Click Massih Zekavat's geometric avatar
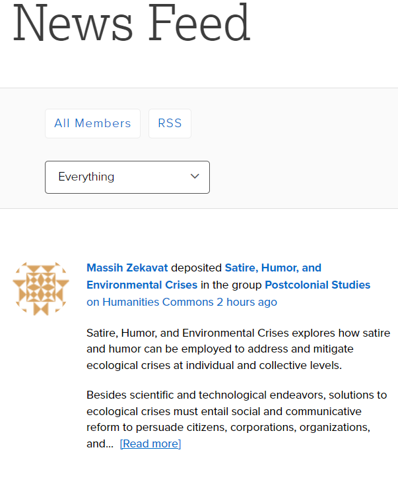398x483 pixels. click(x=41, y=288)
